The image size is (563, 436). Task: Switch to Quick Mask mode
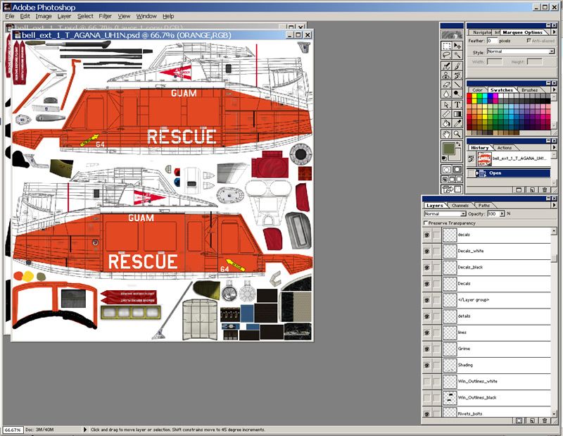457,169
